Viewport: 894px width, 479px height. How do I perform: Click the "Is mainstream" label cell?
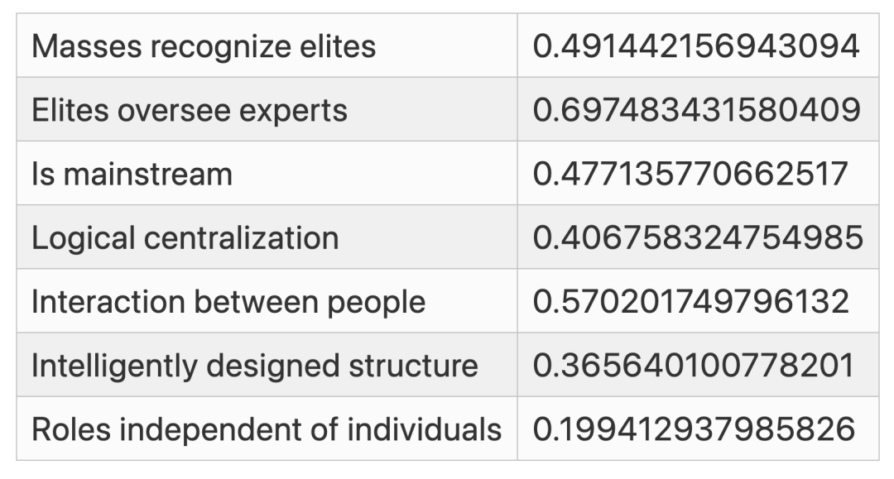pos(132,174)
